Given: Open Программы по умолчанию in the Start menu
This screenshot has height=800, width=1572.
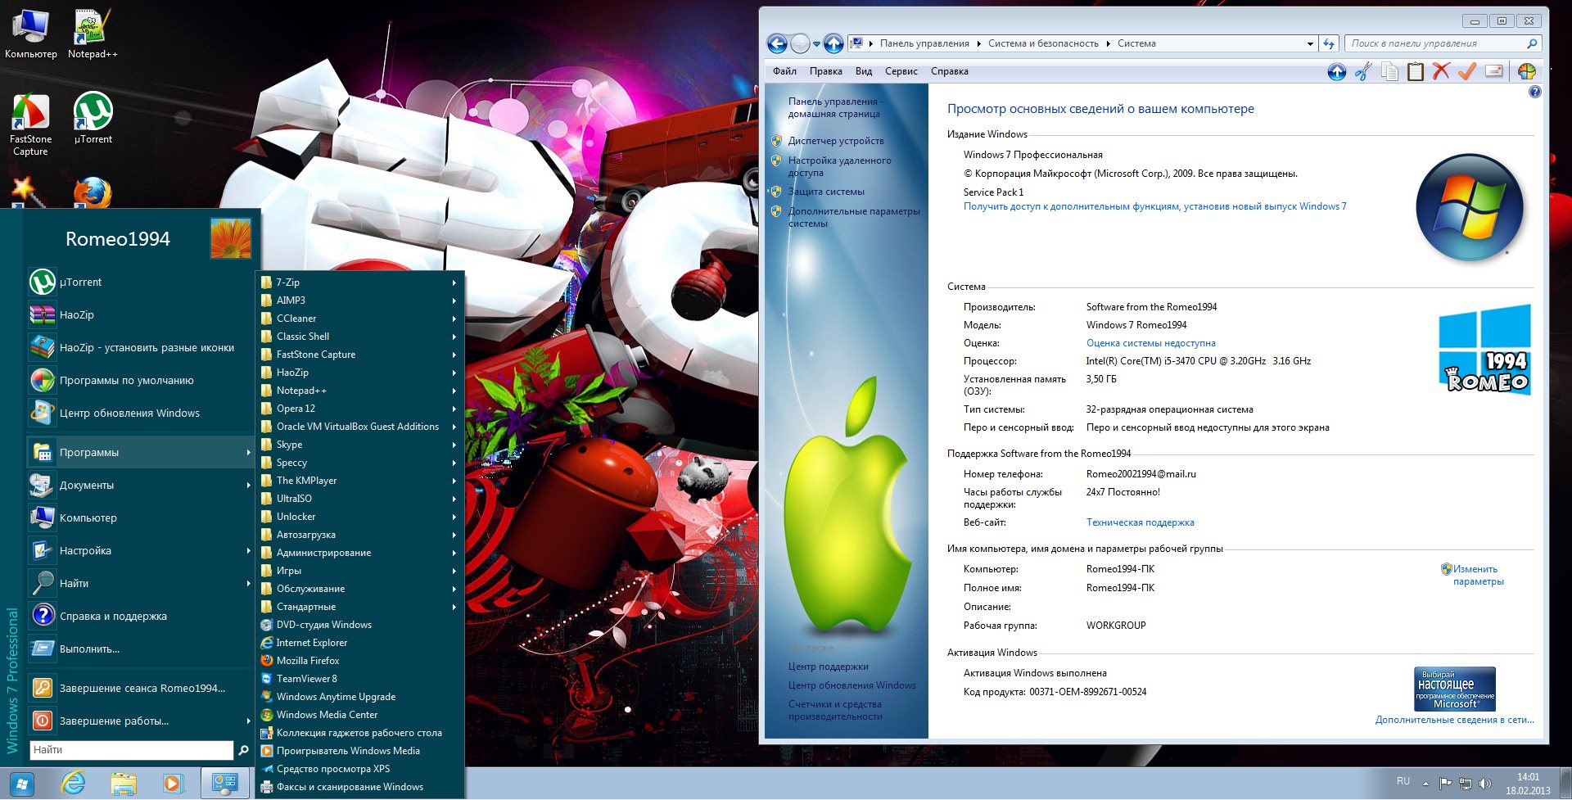Looking at the screenshot, I should [139, 380].
